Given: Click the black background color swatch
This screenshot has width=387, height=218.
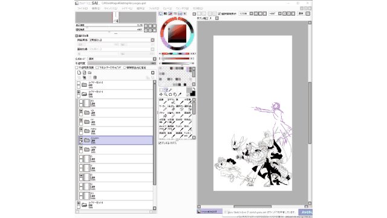Looking at the screenshot, I should click(193, 93).
